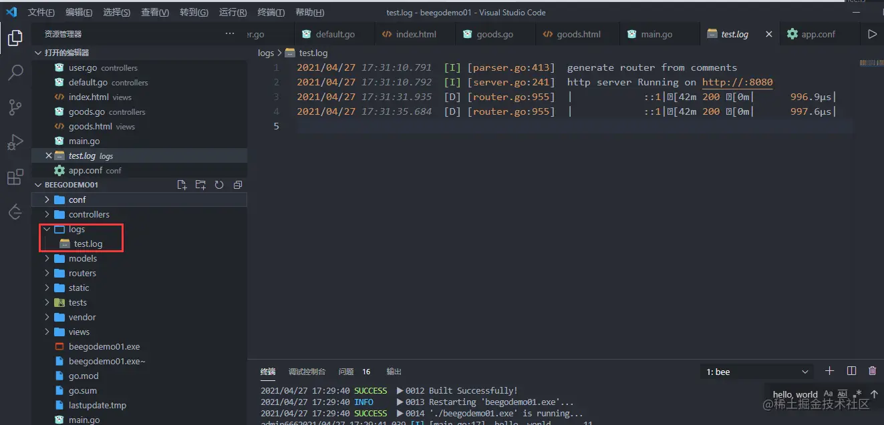Switch to 调试控制台 panel tab

point(307,372)
